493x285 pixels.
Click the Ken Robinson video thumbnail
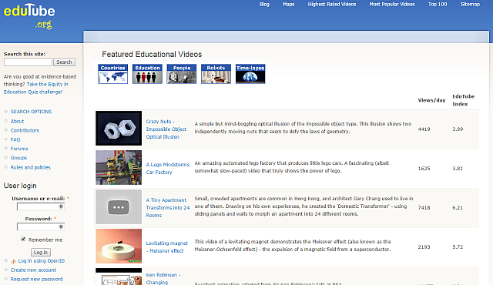click(x=119, y=277)
